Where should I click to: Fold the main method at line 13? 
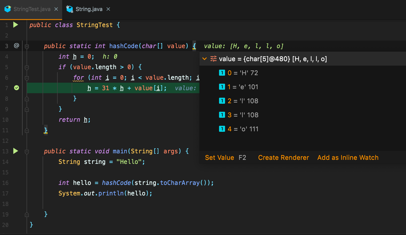pos(27,152)
